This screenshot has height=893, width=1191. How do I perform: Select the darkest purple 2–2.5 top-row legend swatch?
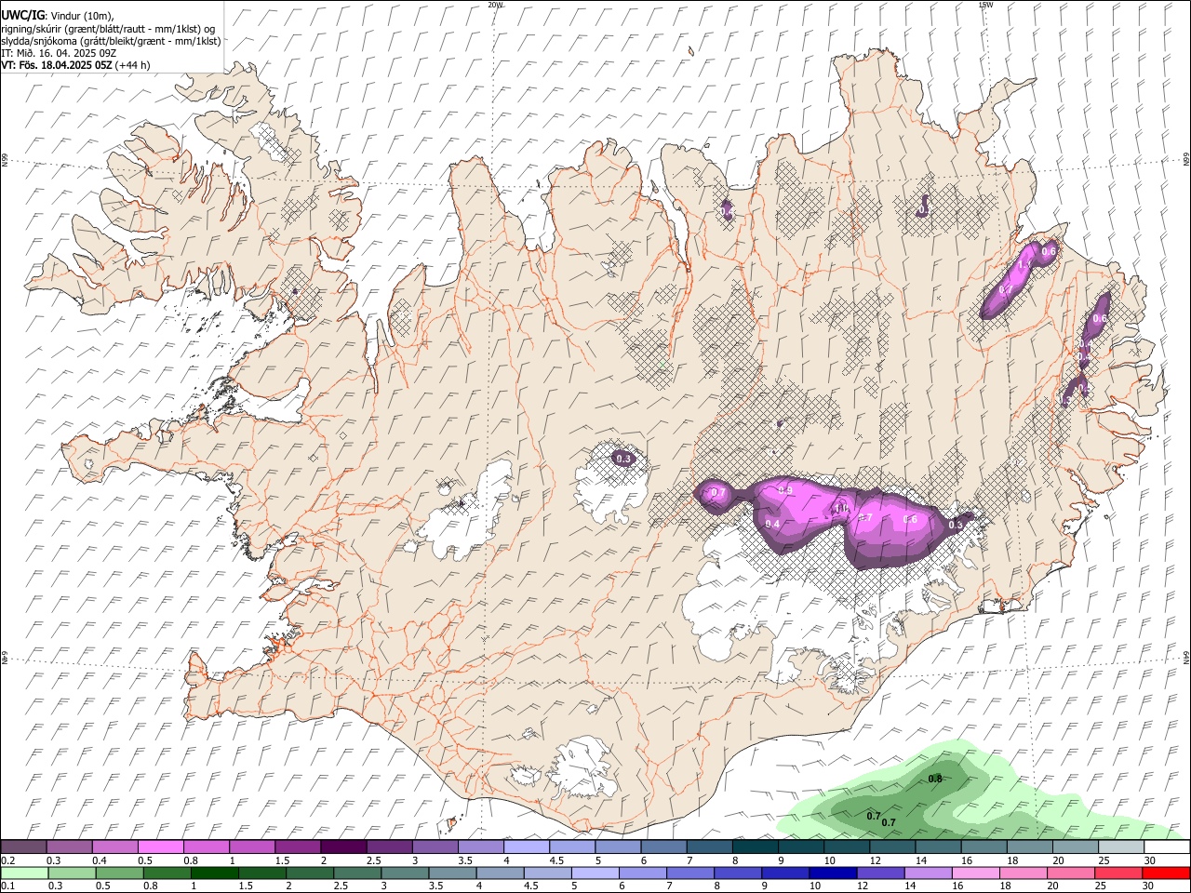coord(343,847)
